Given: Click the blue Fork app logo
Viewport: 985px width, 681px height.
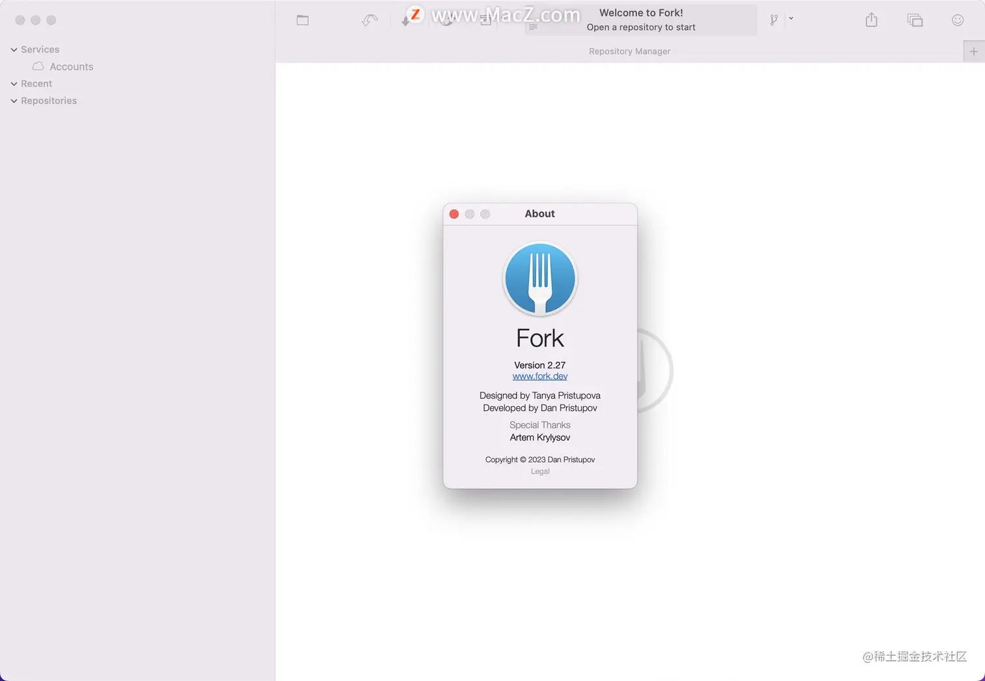Looking at the screenshot, I should (540, 279).
